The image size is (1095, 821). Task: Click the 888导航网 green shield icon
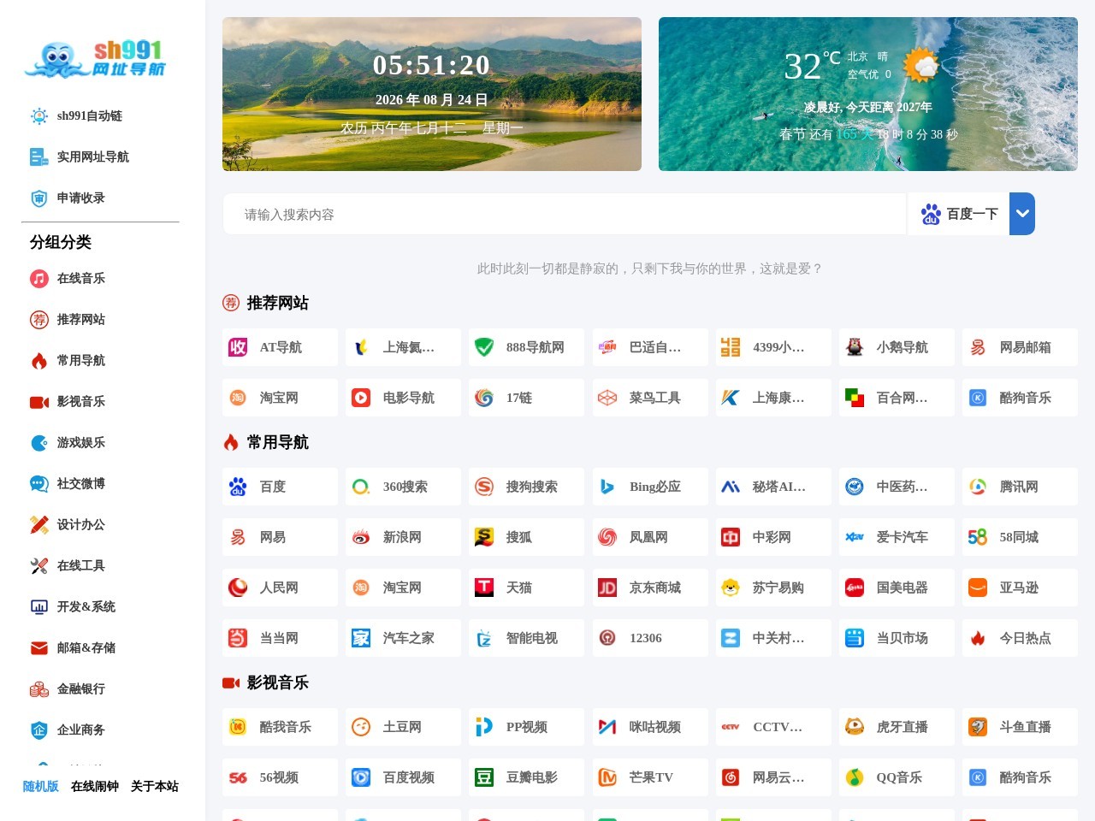coord(484,347)
